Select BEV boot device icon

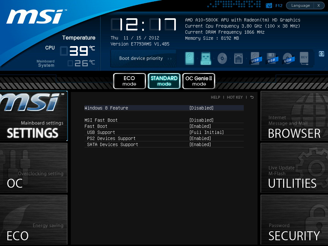click(304, 58)
